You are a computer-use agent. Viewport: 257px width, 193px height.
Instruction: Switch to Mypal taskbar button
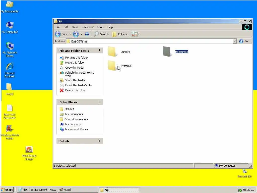pyautogui.click(x=78, y=190)
